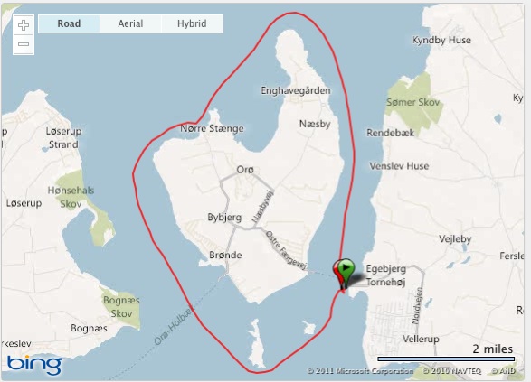Zoom out with the minus button

24,44
